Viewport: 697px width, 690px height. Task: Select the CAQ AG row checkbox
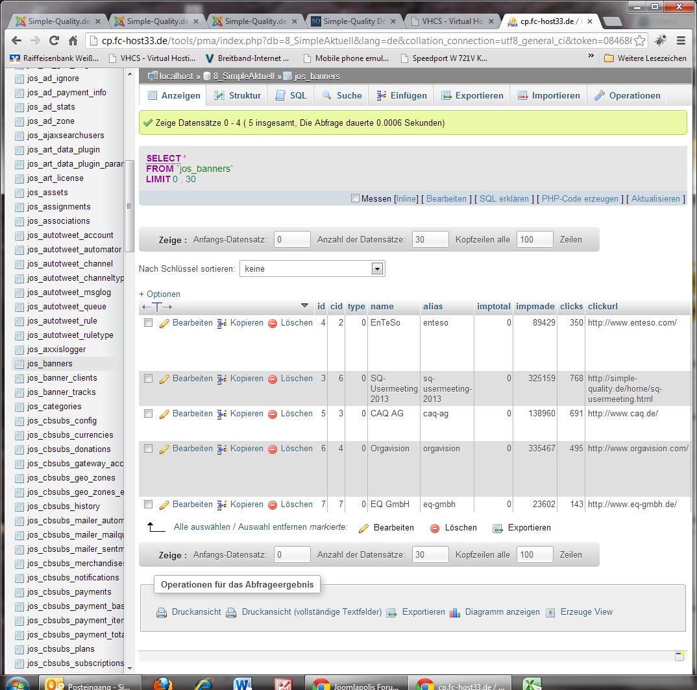click(149, 414)
